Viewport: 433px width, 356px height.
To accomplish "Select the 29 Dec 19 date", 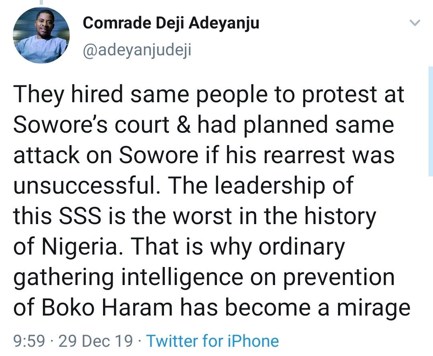I will tap(95, 341).
